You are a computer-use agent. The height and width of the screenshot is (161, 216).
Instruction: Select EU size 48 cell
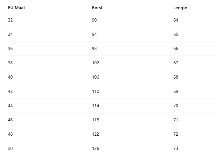(10, 134)
